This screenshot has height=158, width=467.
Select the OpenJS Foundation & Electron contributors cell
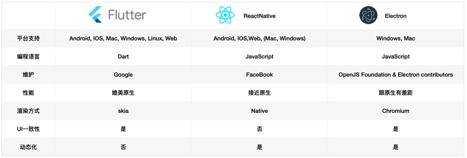396,75
